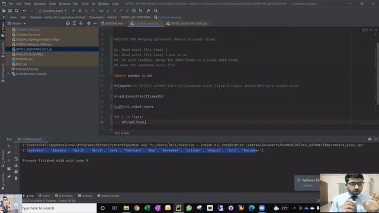Click Collapse All icon in Project panel

(x=81, y=24)
